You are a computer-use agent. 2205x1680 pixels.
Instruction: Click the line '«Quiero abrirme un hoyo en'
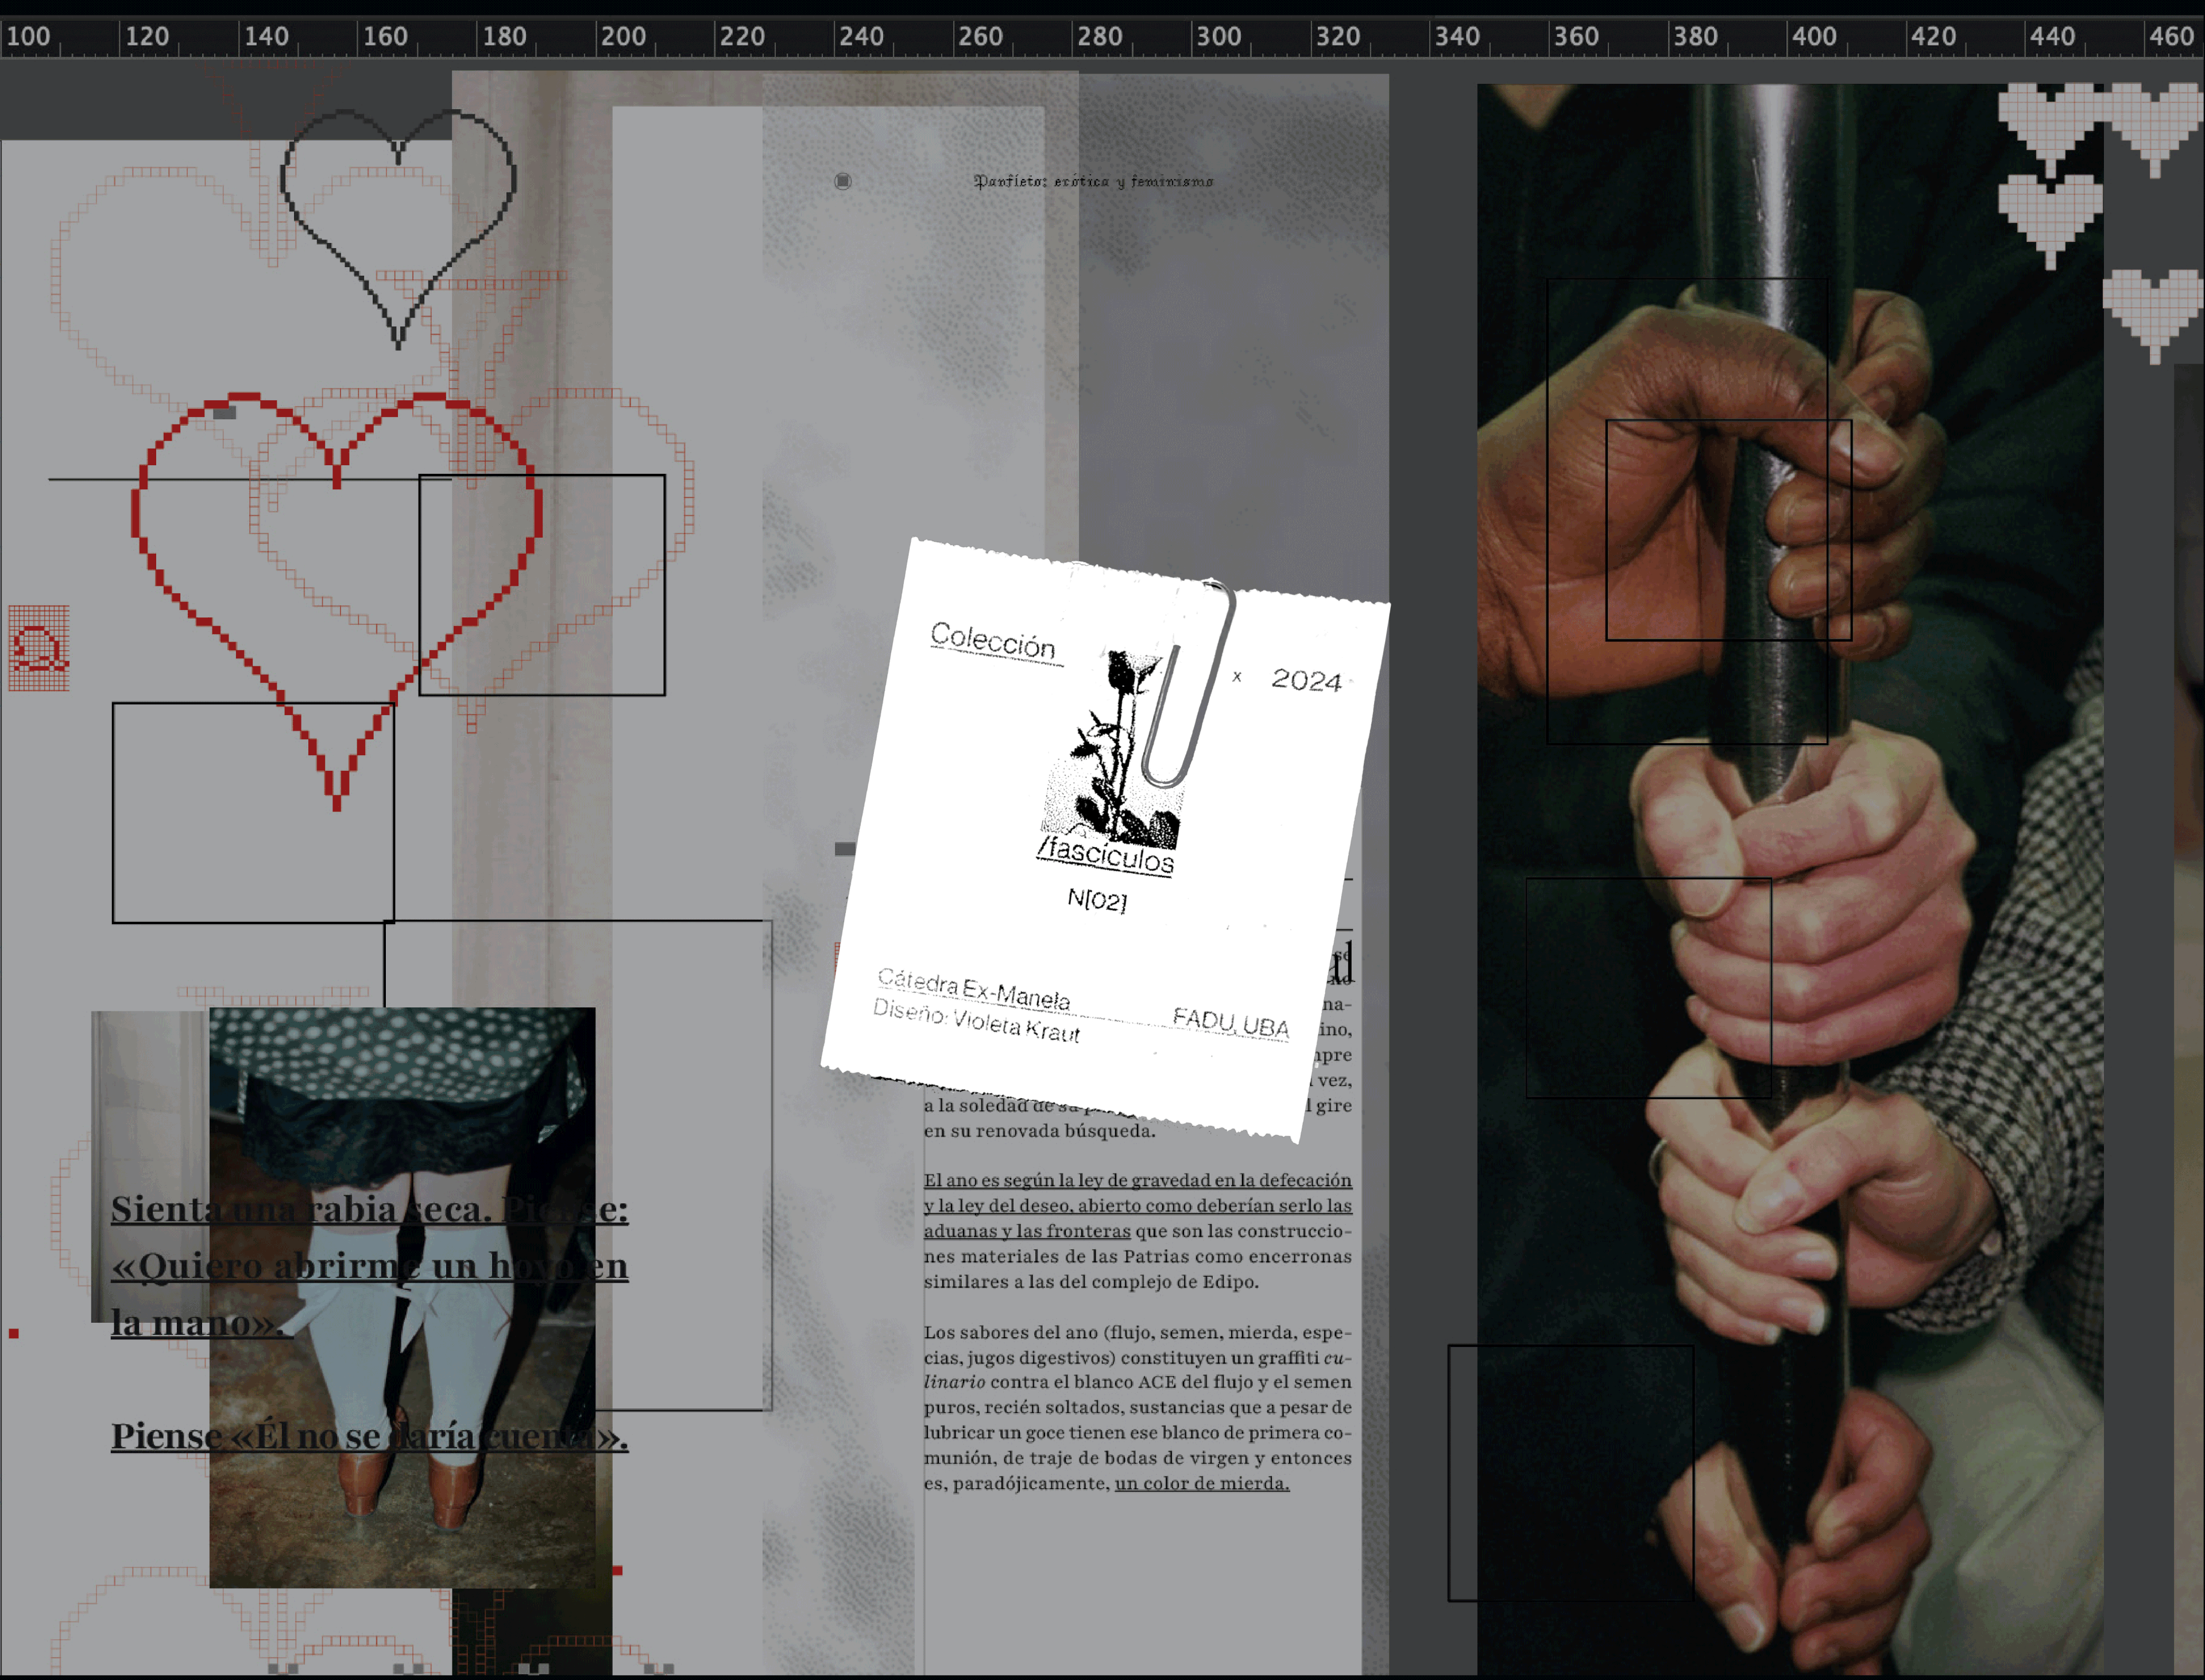click(369, 1266)
